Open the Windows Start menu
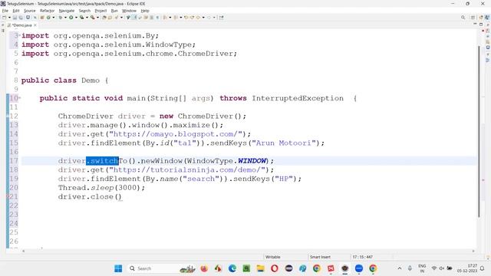The width and height of the screenshot is (491, 276). pos(118,268)
